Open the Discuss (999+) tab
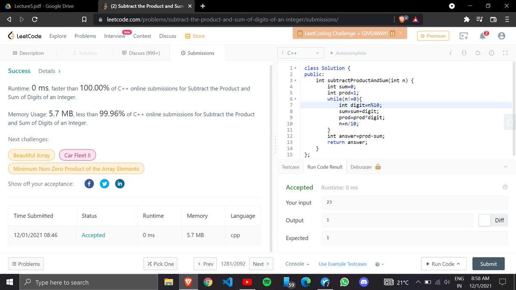 coord(141,53)
